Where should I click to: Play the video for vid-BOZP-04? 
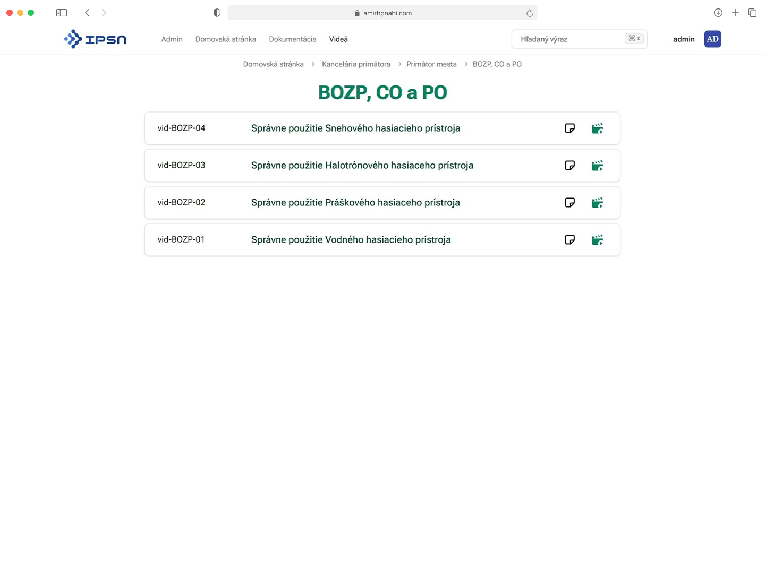[x=598, y=128]
